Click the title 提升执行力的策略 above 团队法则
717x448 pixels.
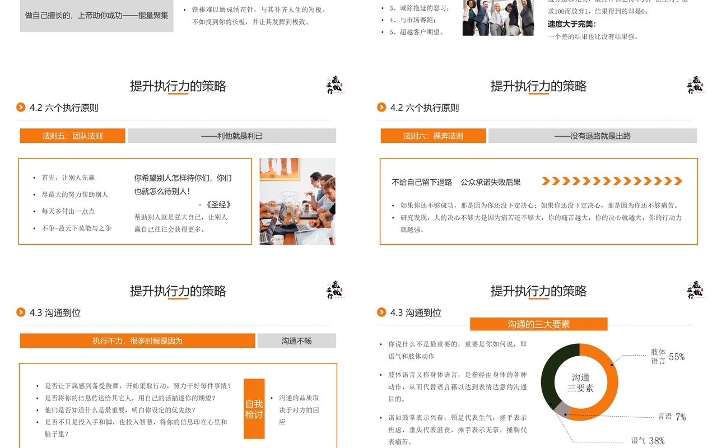[178, 86]
